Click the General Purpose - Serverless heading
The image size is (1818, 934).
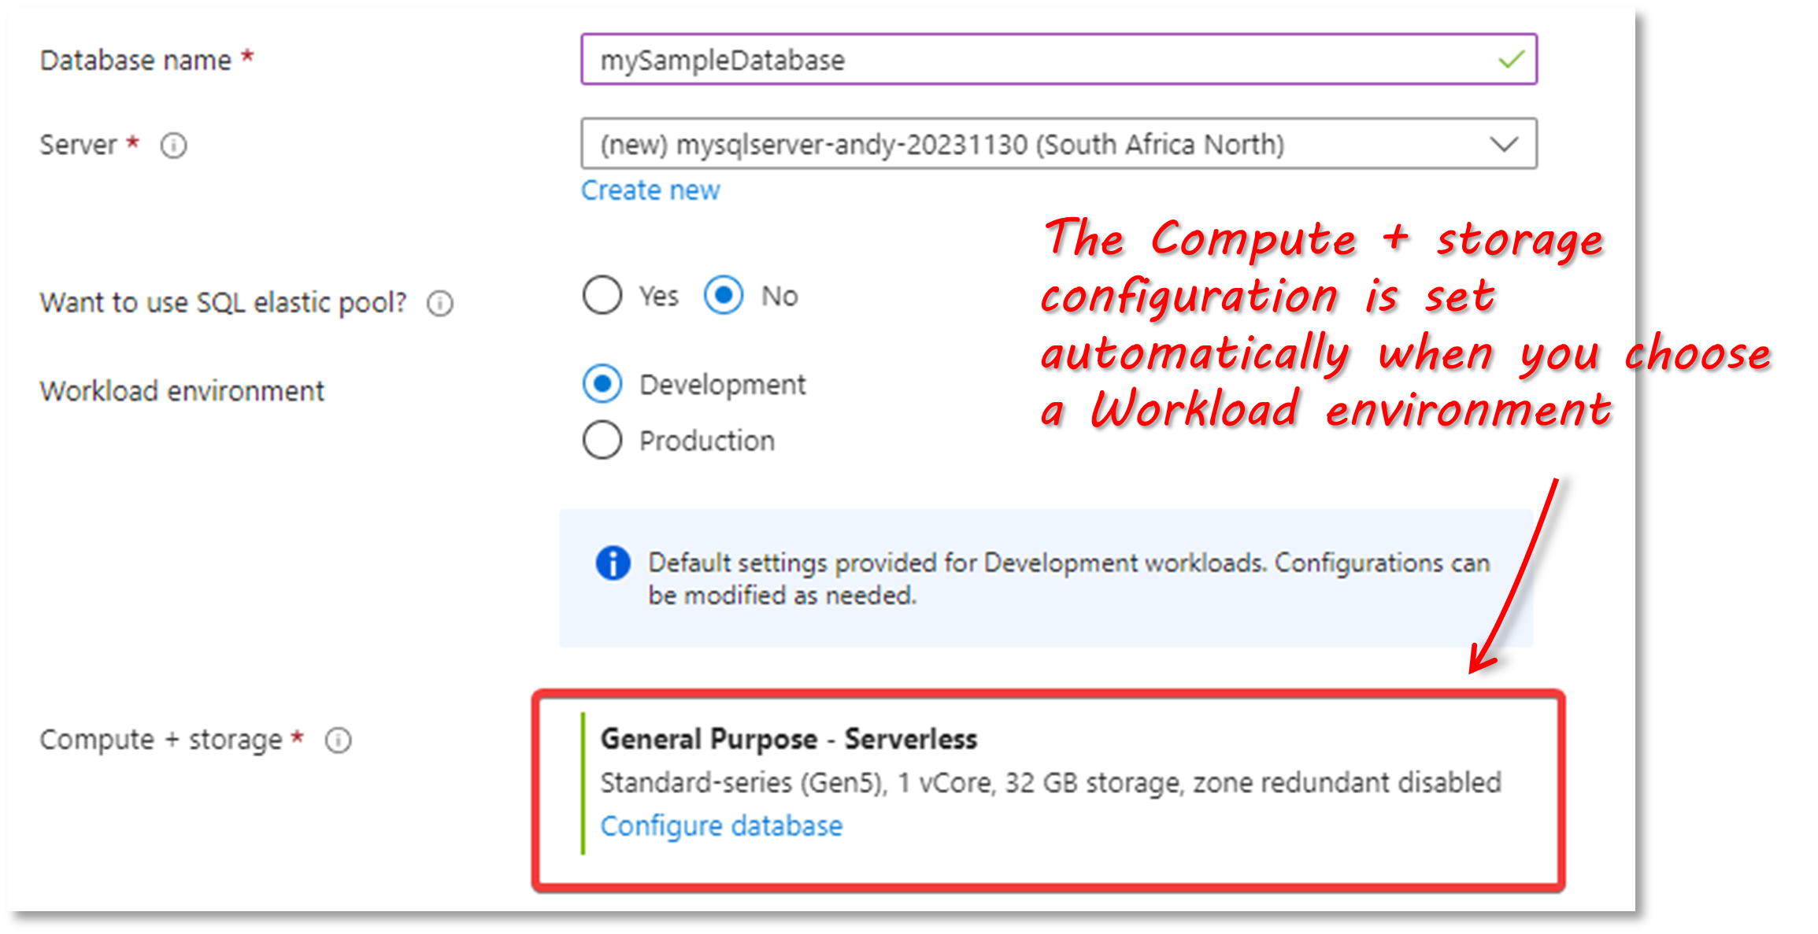click(789, 739)
